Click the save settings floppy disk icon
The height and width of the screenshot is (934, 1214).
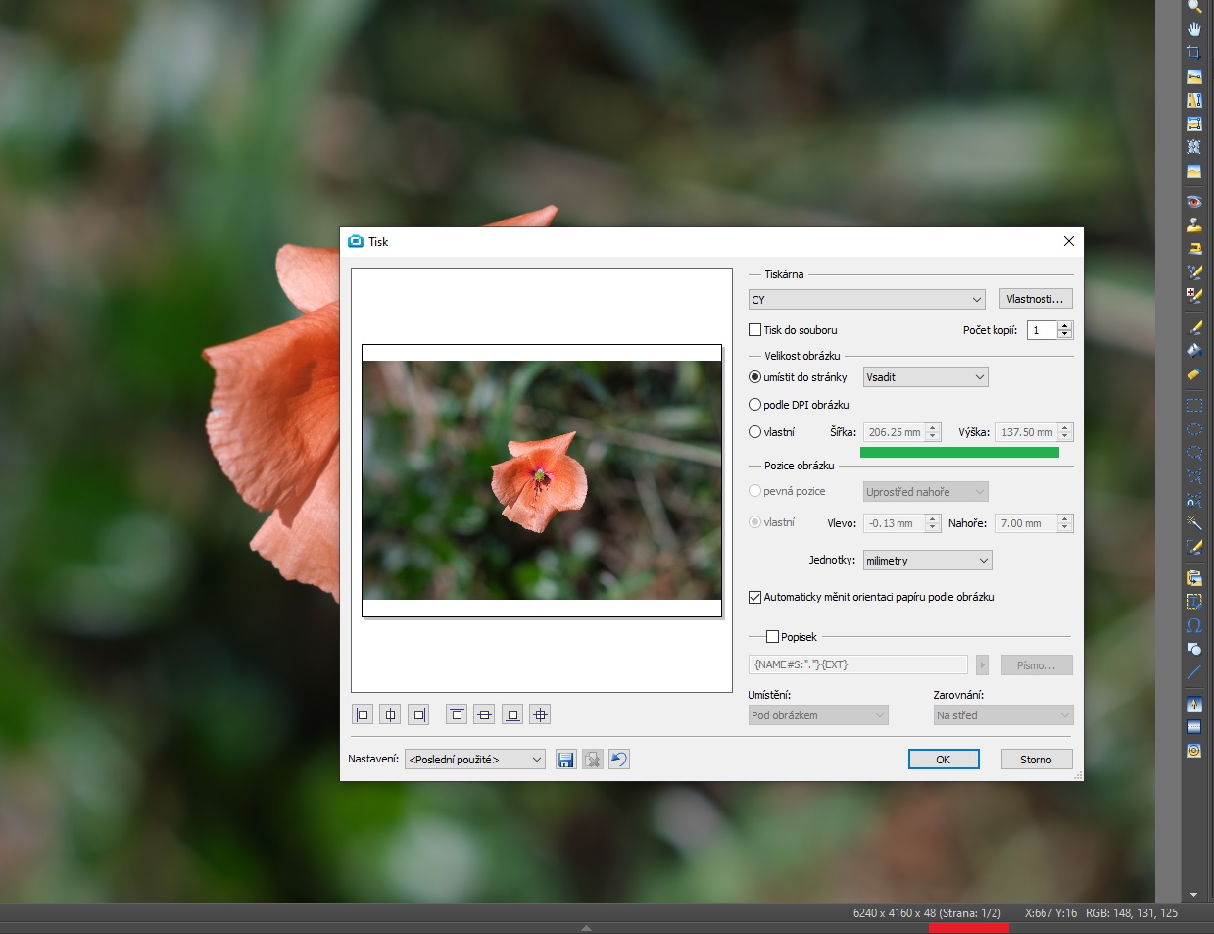coord(565,760)
